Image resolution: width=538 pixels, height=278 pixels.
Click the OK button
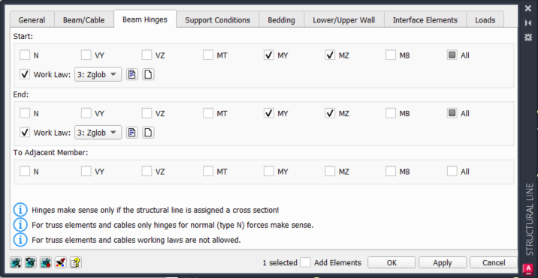(391, 262)
